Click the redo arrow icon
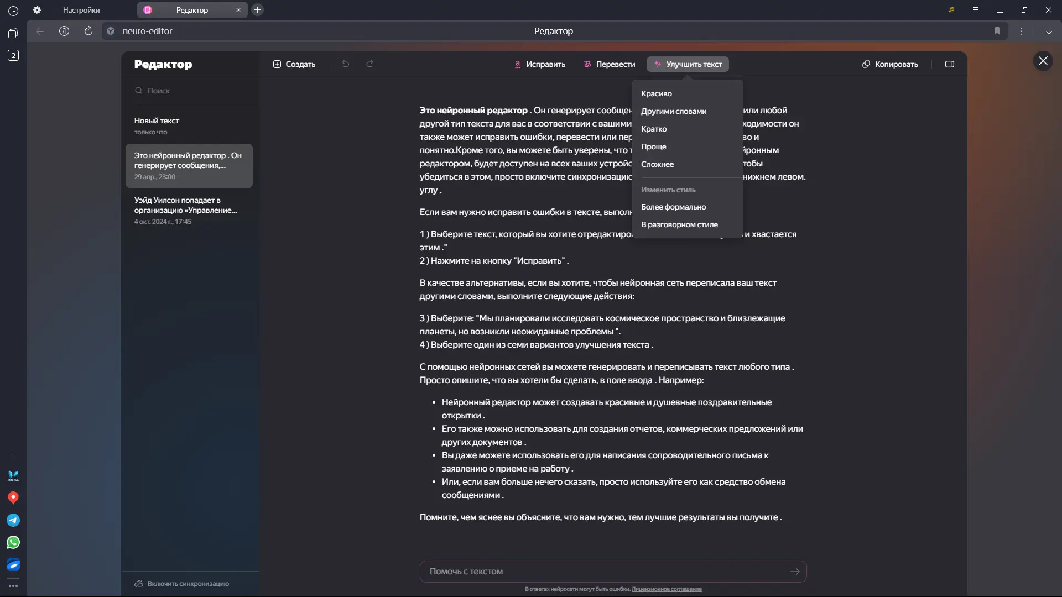1062x597 pixels. (x=370, y=64)
